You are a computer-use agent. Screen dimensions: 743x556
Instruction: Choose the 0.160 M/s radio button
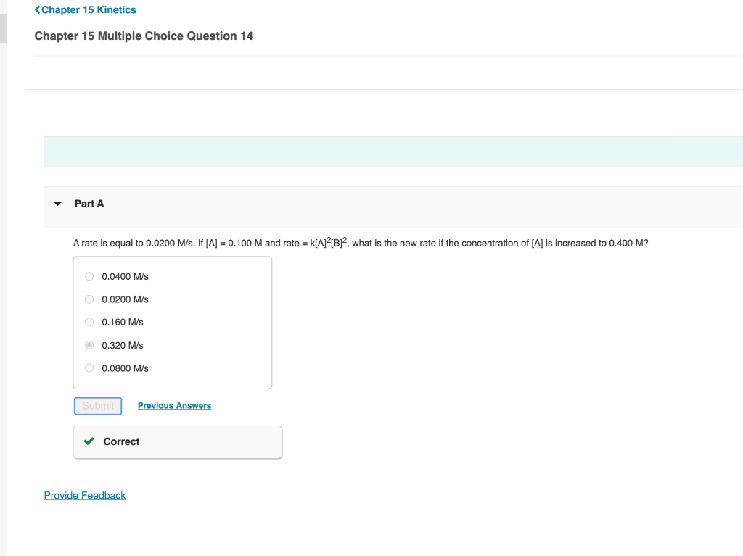89,322
